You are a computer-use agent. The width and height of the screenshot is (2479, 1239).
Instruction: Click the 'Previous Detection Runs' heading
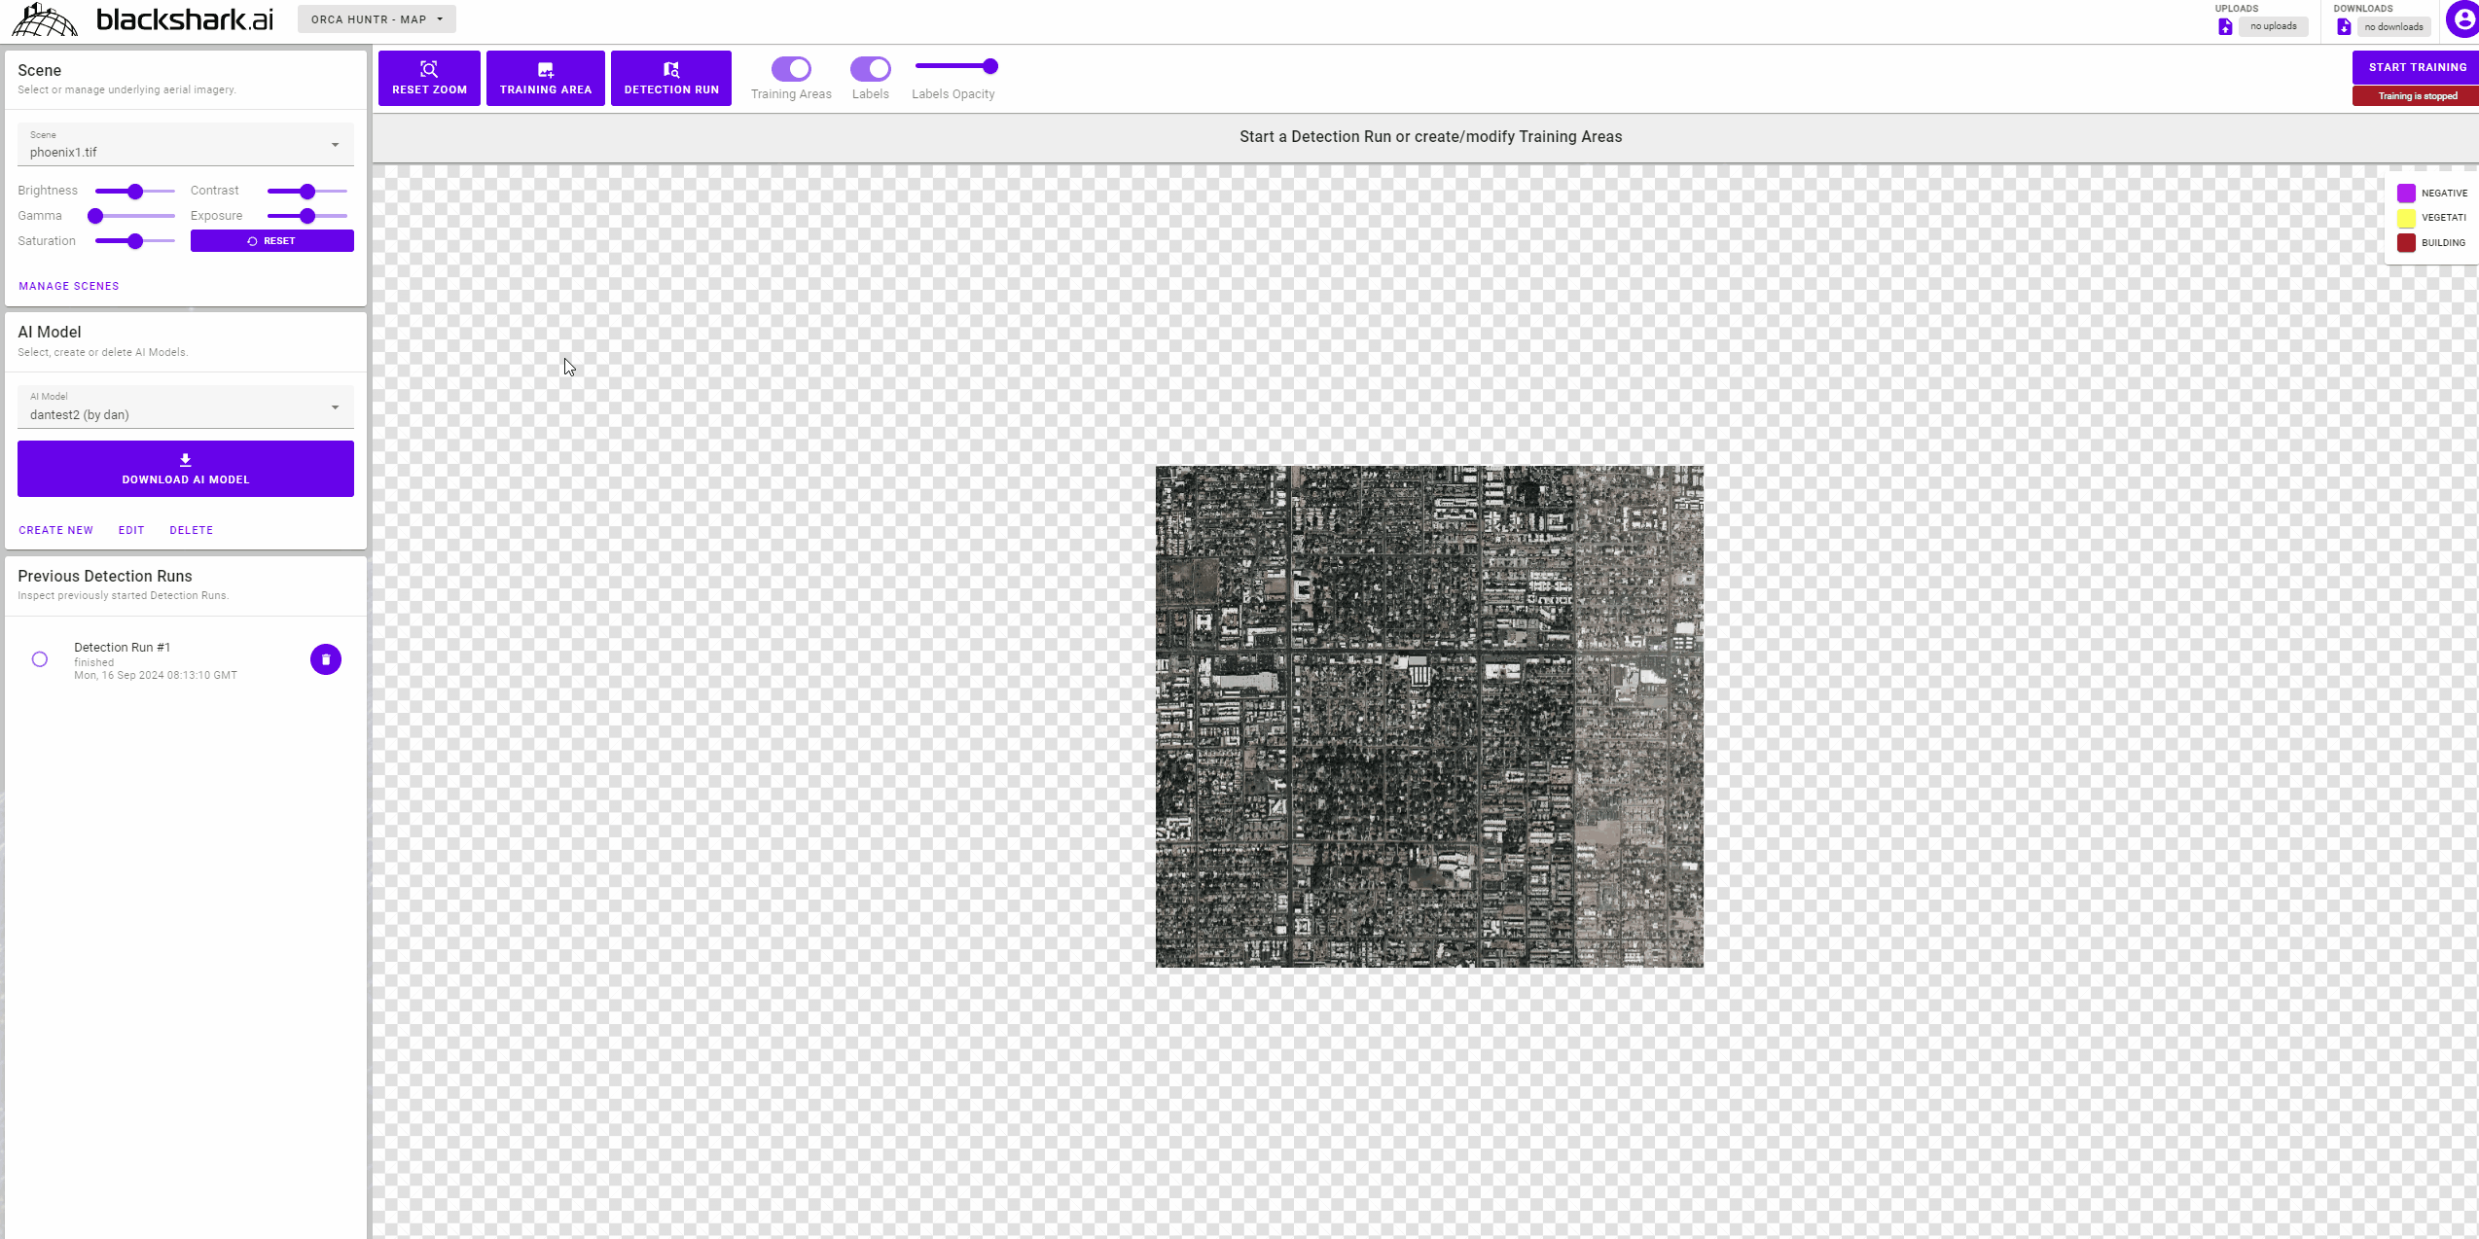[x=105, y=576]
